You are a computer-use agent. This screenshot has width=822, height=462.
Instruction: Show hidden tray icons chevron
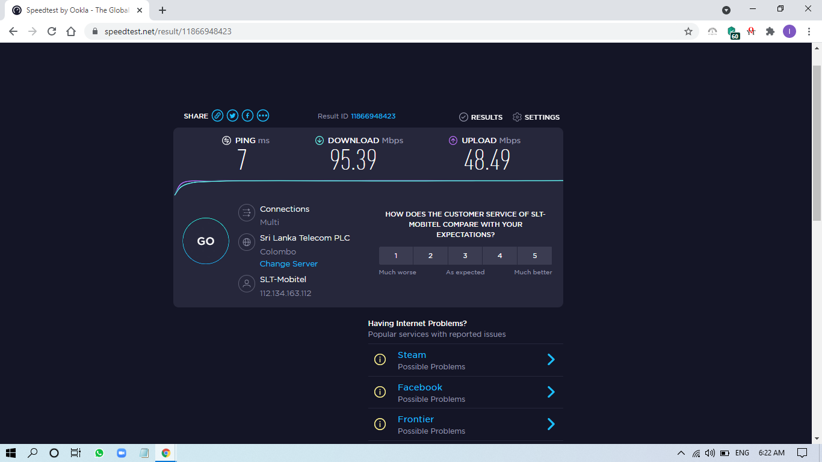[681, 453]
